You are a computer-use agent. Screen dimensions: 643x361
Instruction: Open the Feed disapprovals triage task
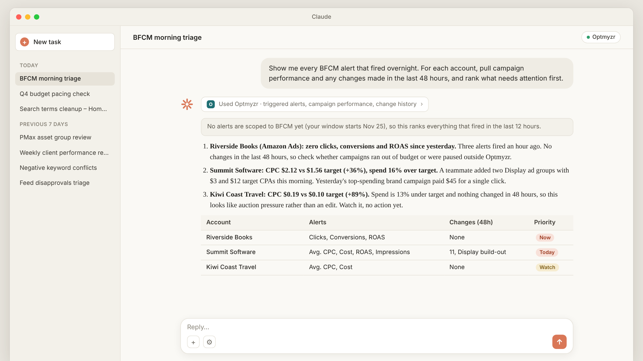click(x=65, y=183)
